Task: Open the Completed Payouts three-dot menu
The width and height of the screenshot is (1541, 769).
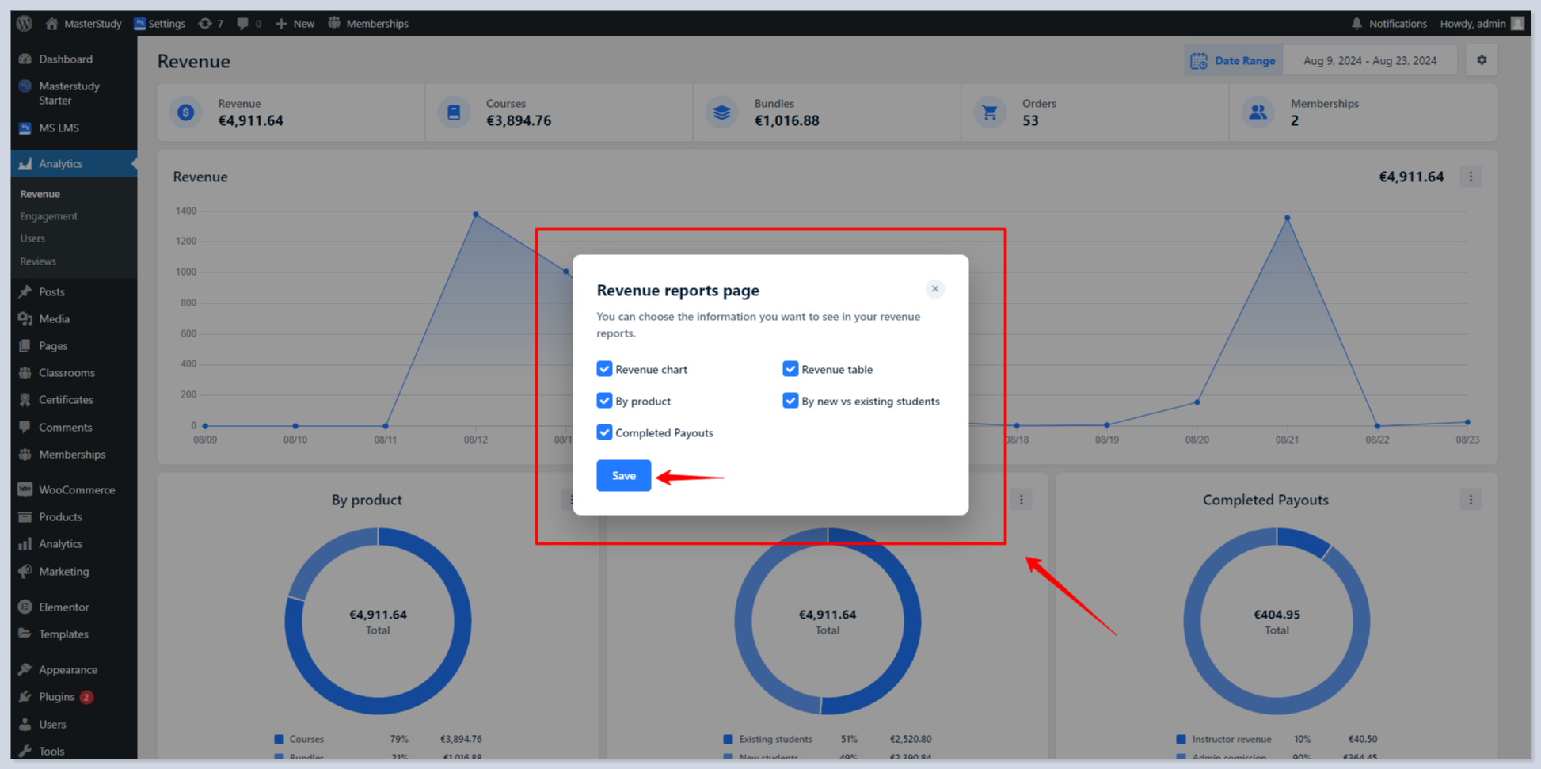Action: point(1471,500)
